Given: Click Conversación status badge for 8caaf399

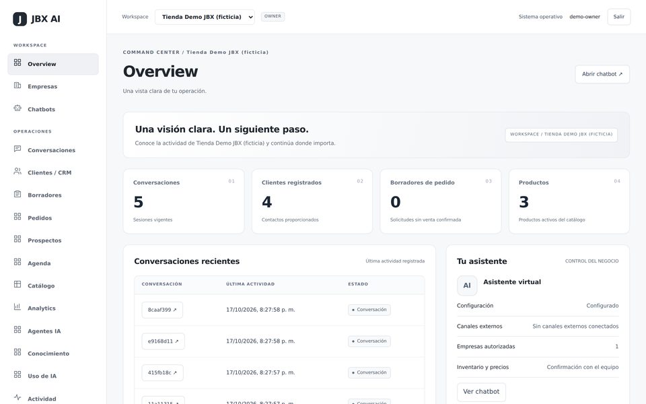Looking at the screenshot, I should coord(369,310).
